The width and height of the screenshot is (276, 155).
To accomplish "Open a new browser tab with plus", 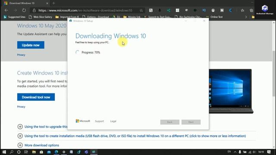I will (53, 3).
